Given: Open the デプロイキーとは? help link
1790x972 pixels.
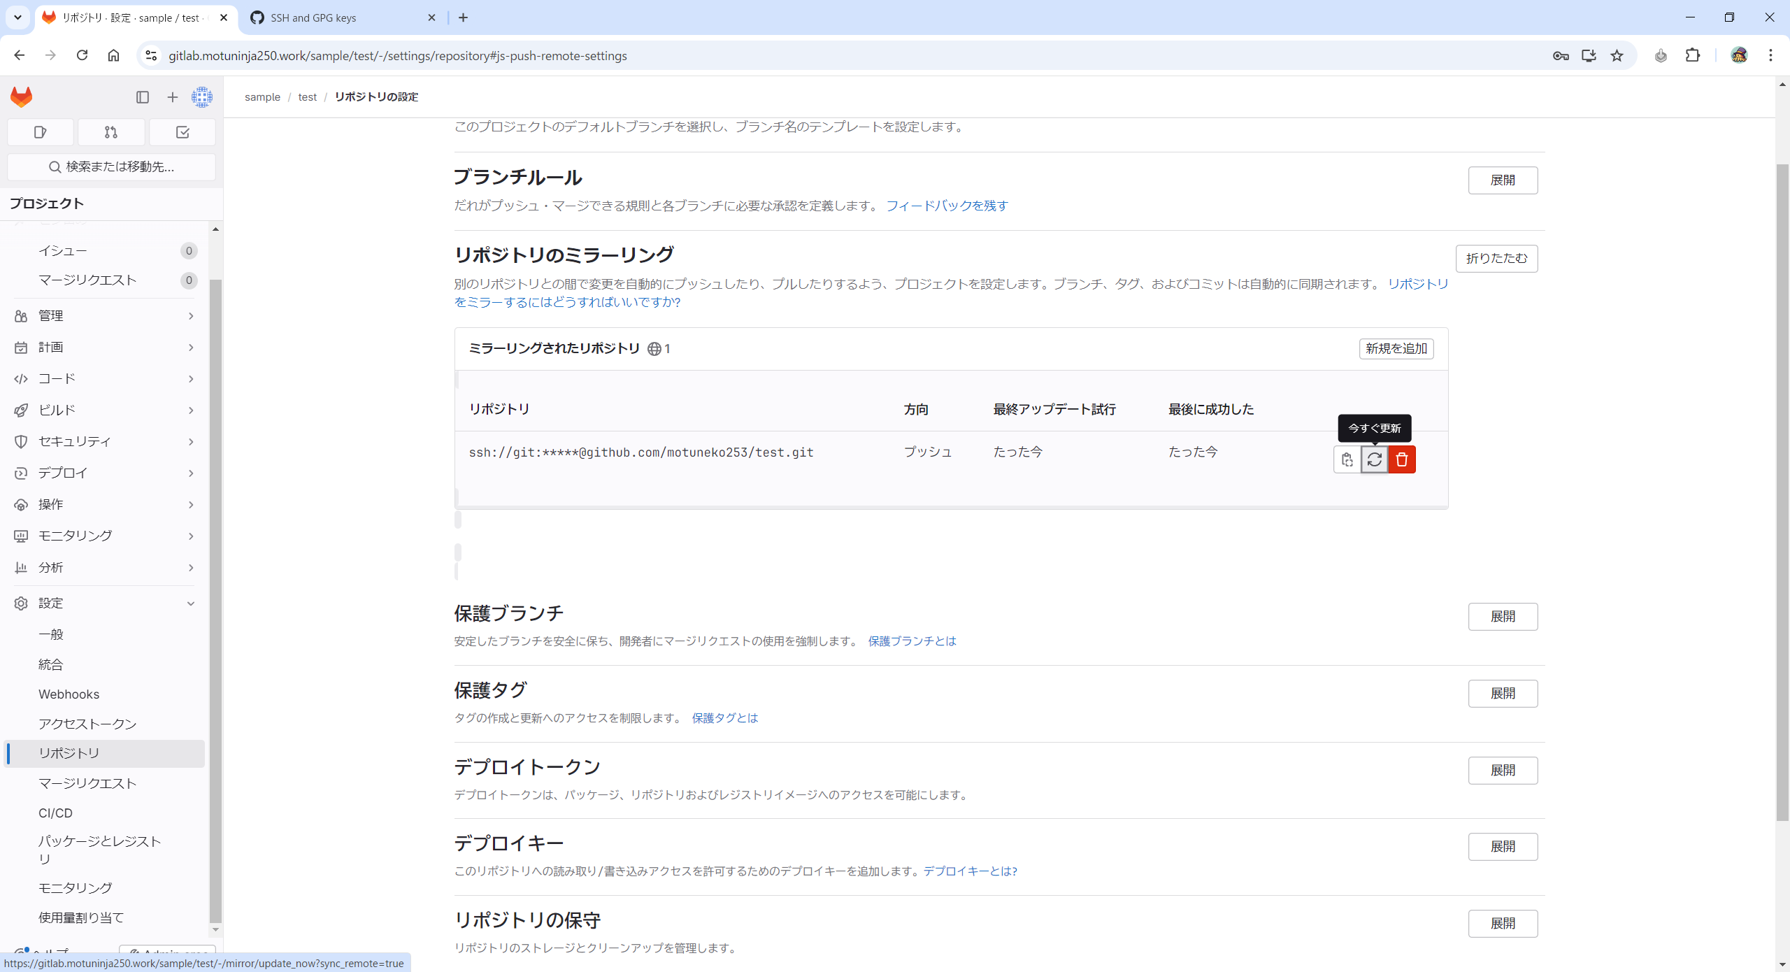Looking at the screenshot, I should point(970,871).
